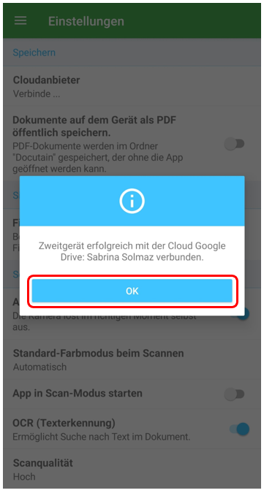
Task: Disable the OCR (Texterkennung) switch
Action: (x=239, y=429)
